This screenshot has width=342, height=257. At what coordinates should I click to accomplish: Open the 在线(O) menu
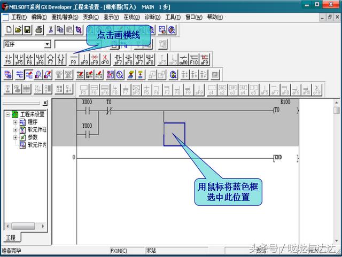tap(132, 17)
